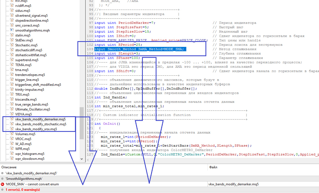
Task: Click the red error icon beside MODE_SMA message
Action: pyautogui.click(x=3, y=184)
